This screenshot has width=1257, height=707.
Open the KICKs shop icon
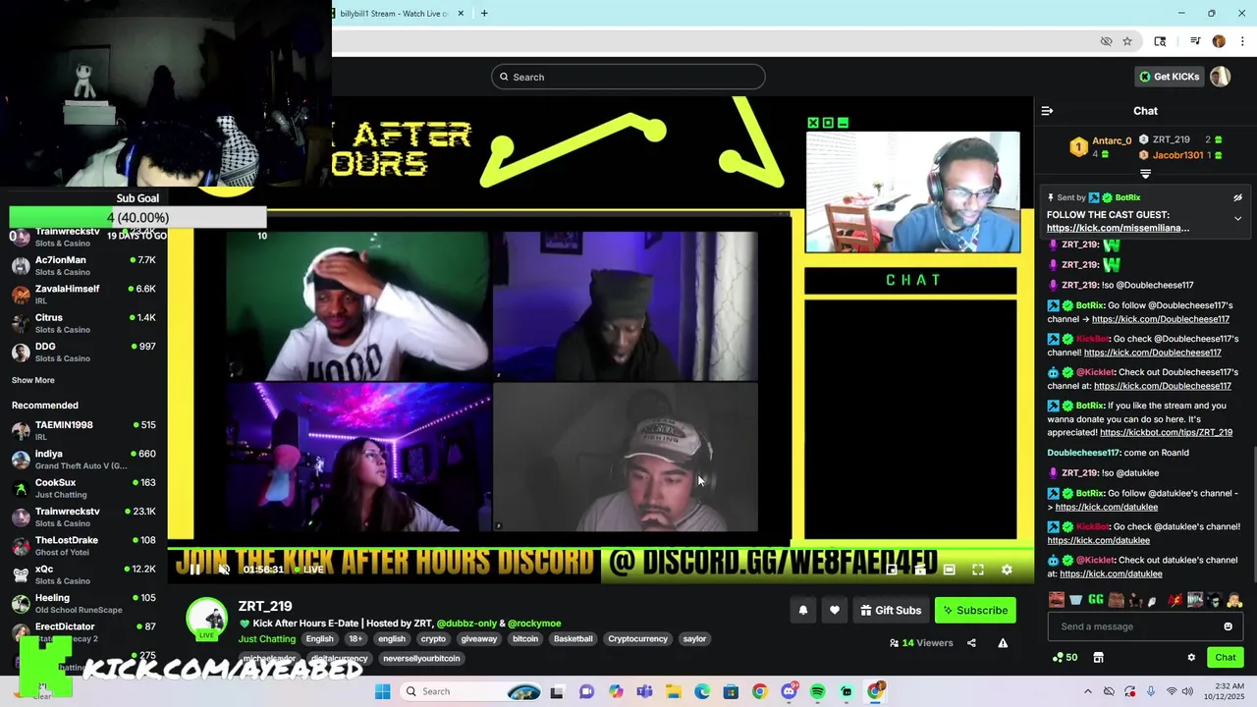point(1098,658)
